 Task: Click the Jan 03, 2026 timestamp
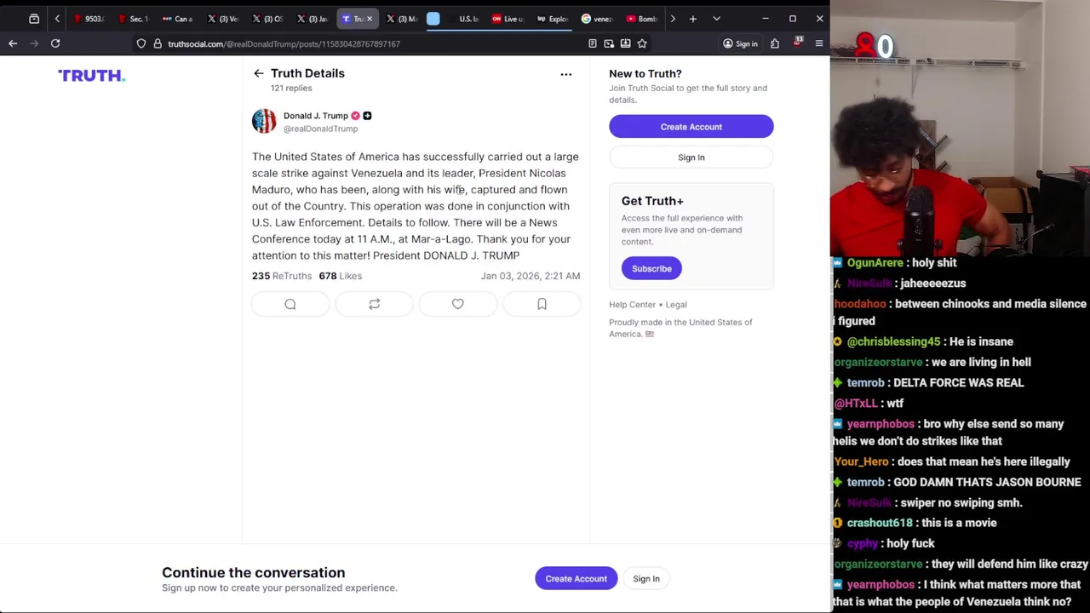[531, 276]
